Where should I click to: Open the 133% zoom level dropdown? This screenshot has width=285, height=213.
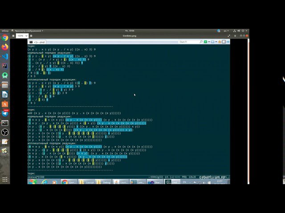22,36
